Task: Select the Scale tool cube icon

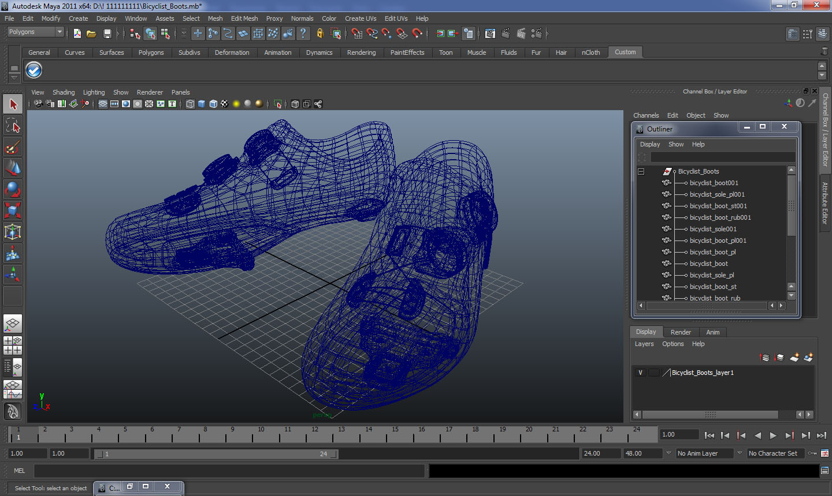Action: click(x=13, y=210)
